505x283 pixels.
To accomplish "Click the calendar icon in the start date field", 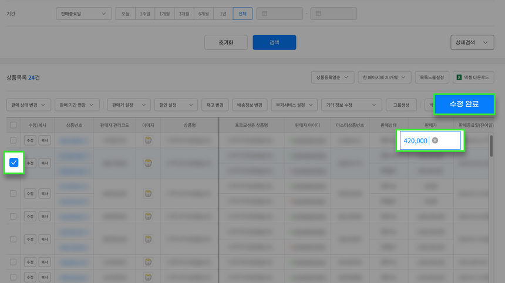I will [264, 14].
